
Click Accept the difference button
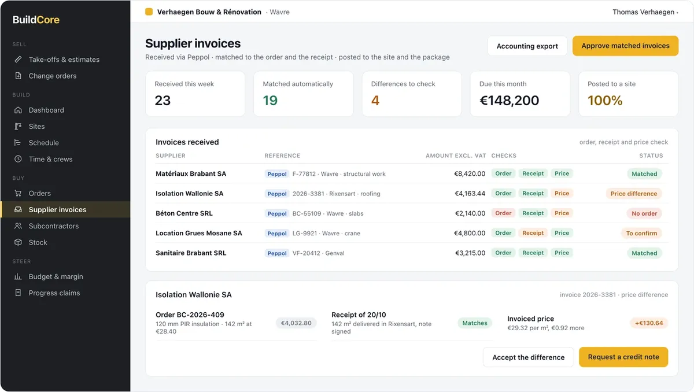click(528, 357)
